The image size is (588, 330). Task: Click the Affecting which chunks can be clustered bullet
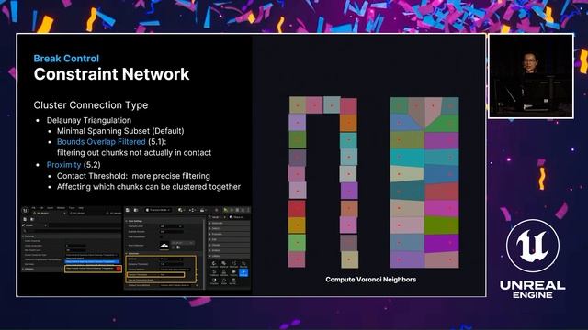pyautogui.click(x=149, y=187)
